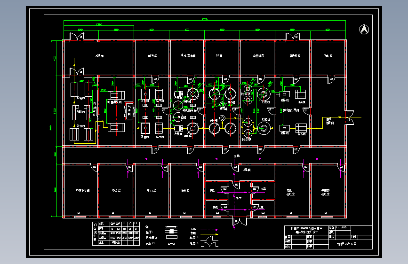Click the north arrow compass symbol
The height and width of the screenshot is (264, 408).
[364, 30]
